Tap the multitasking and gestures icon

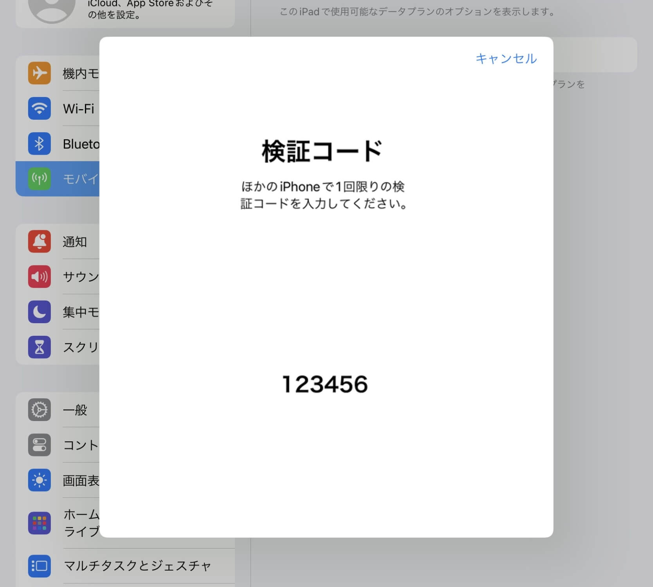tap(39, 566)
